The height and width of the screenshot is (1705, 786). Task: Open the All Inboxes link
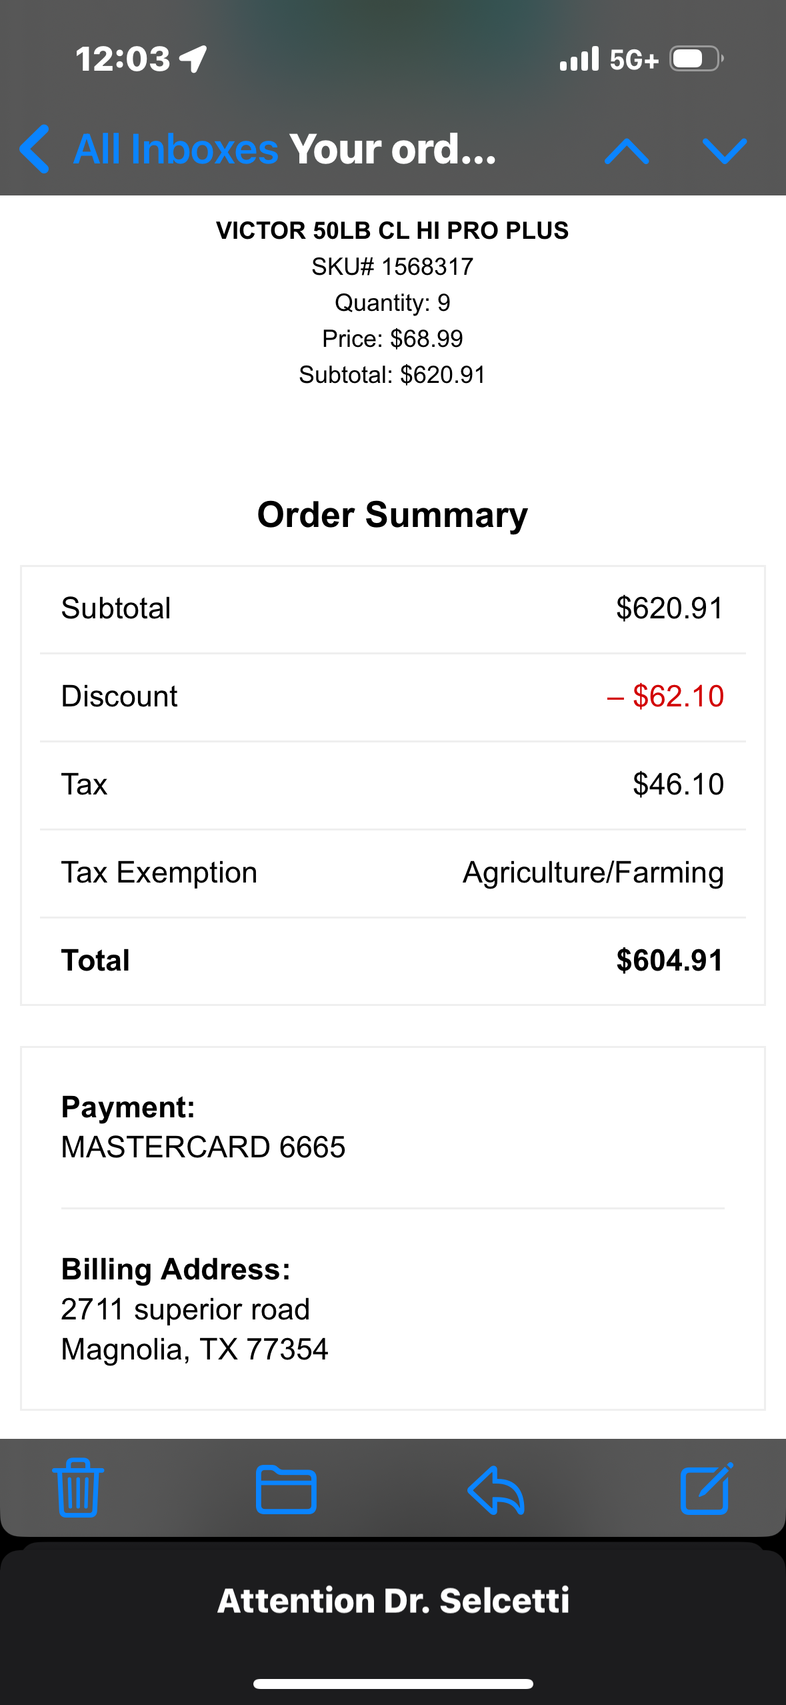[176, 149]
